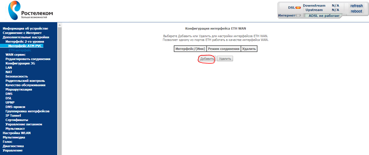Click the Downstream N/A value
This screenshot has height=155, width=369.
click(335, 6)
